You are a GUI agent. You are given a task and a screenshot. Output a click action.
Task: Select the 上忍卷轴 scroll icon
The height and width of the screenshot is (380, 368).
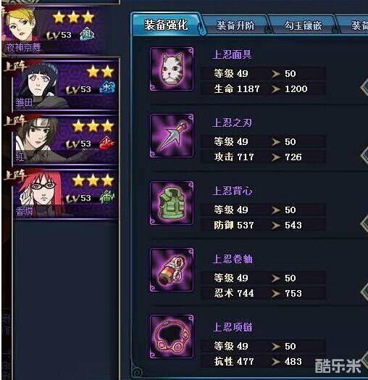pos(172,270)
